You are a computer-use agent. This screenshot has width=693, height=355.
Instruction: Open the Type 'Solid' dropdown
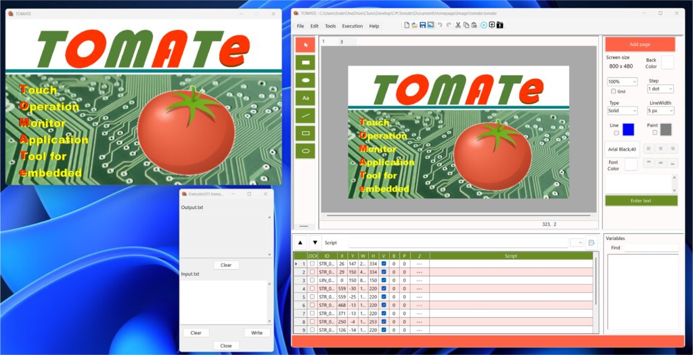[x=623, y=111]
